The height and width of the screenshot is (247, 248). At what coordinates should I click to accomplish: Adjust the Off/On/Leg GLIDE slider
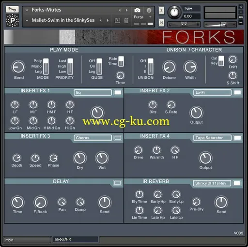[x=99, y=66]
